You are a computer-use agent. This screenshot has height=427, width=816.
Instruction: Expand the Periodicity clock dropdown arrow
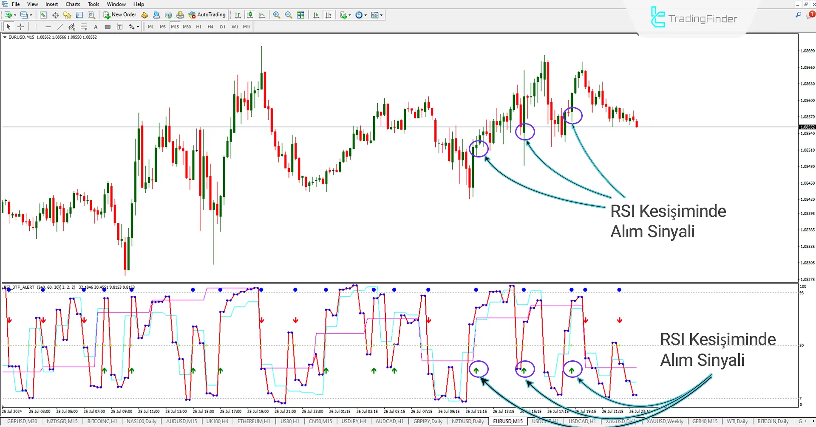click(x=365, y=15)
